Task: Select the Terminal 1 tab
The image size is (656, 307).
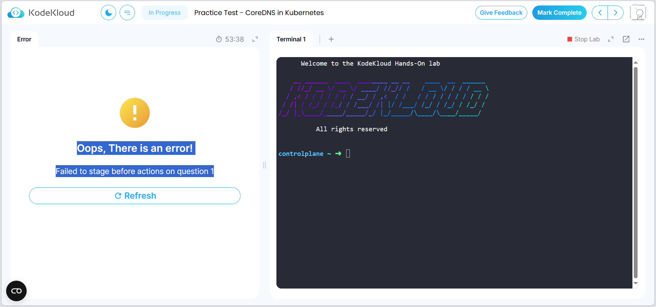Action: [291, 39]
